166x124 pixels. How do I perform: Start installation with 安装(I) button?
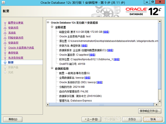tap(132, 119)
